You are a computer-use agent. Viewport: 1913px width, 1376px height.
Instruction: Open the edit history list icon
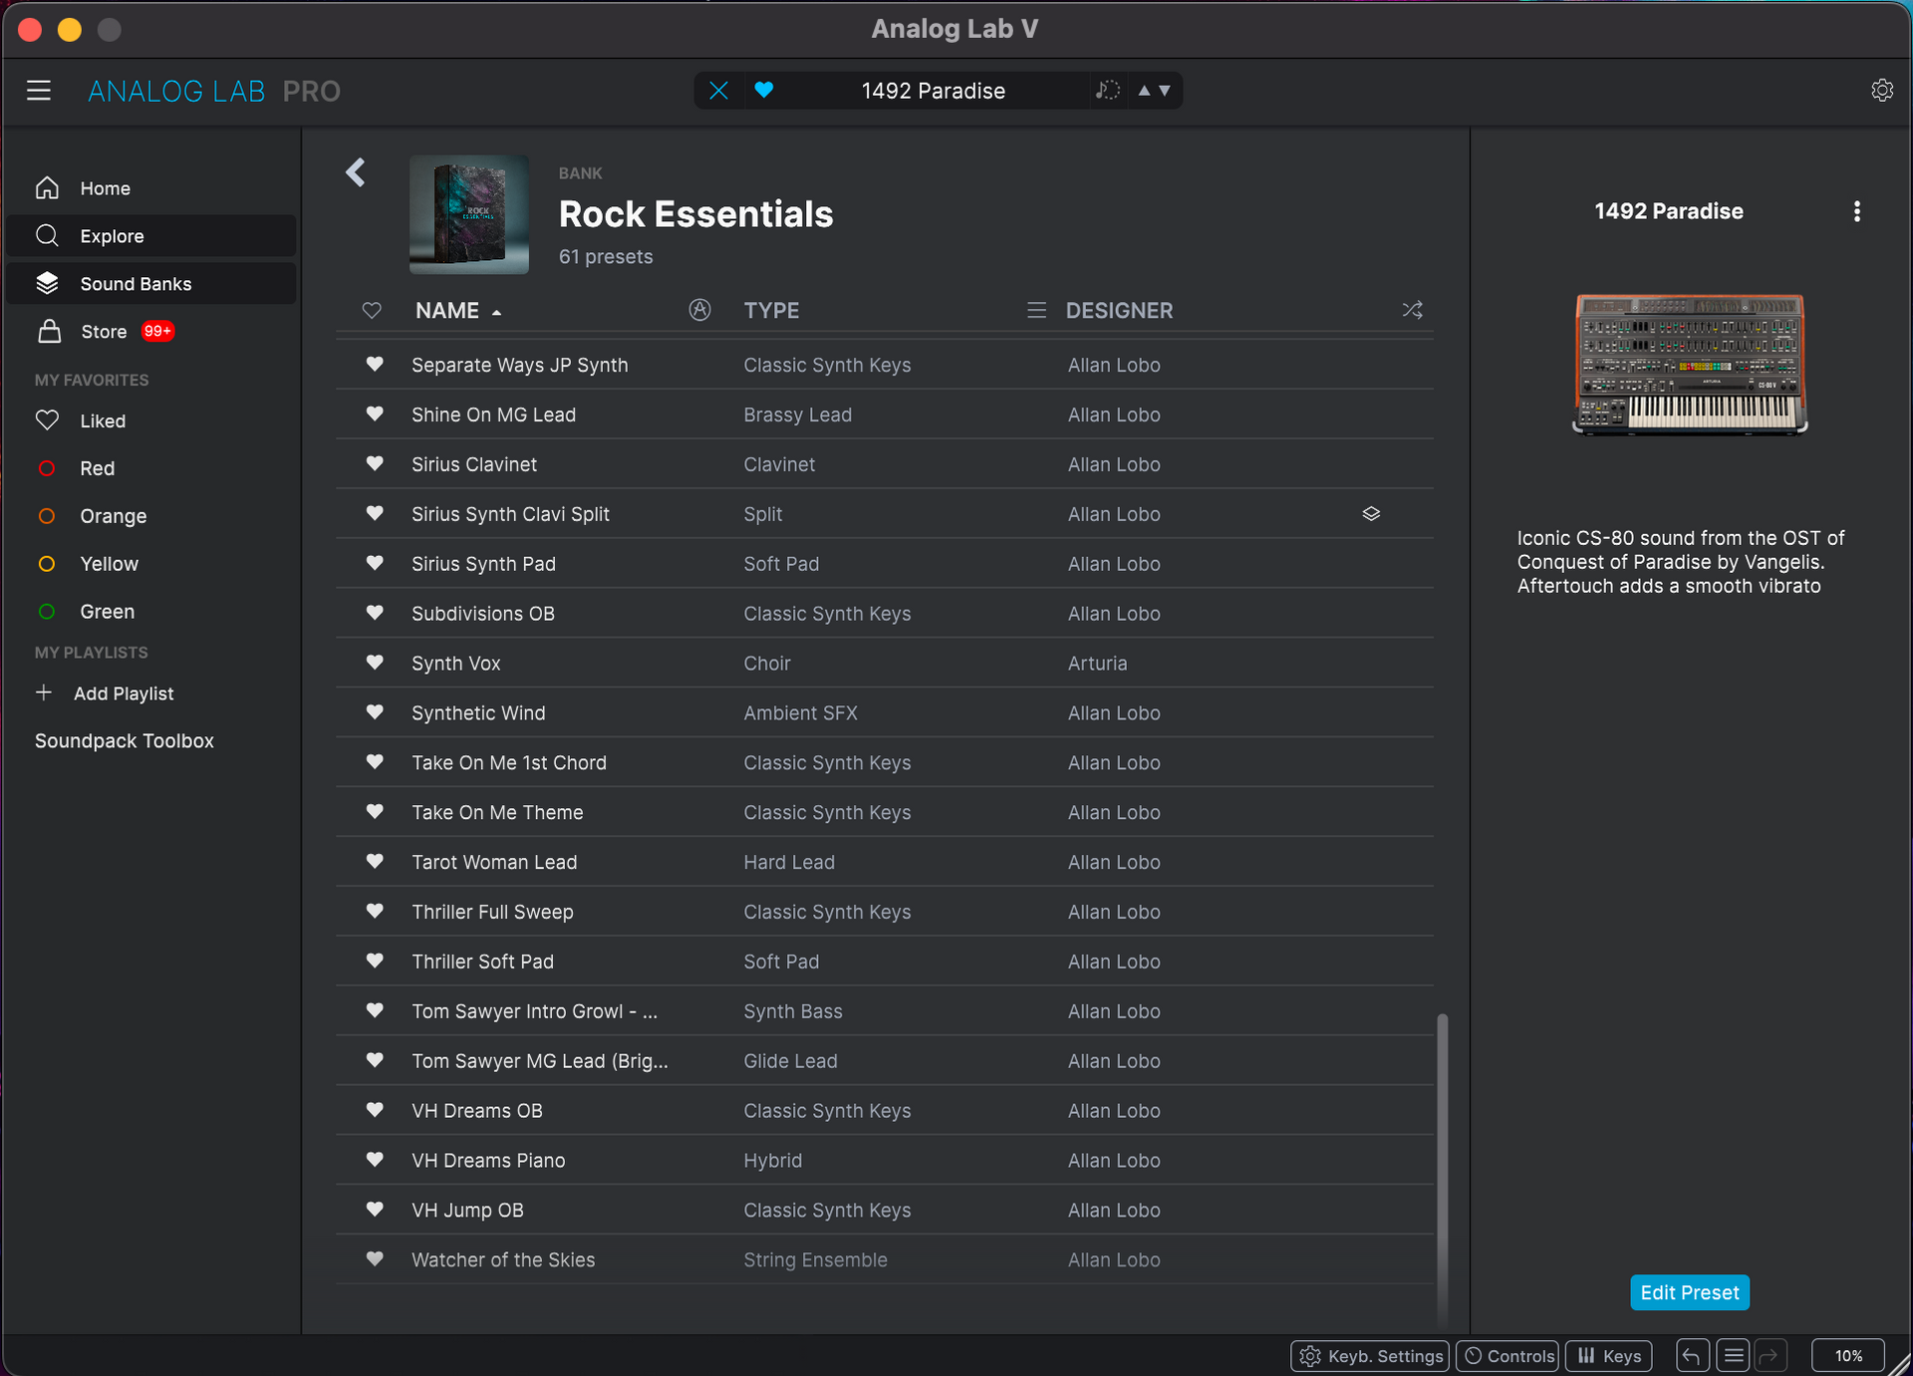(1734, 1356)
